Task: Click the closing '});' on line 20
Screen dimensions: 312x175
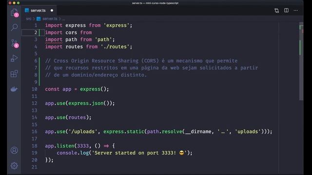Action: point(49,160)
